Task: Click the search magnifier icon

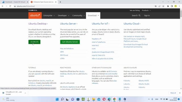Action: (x=139, y=15)
